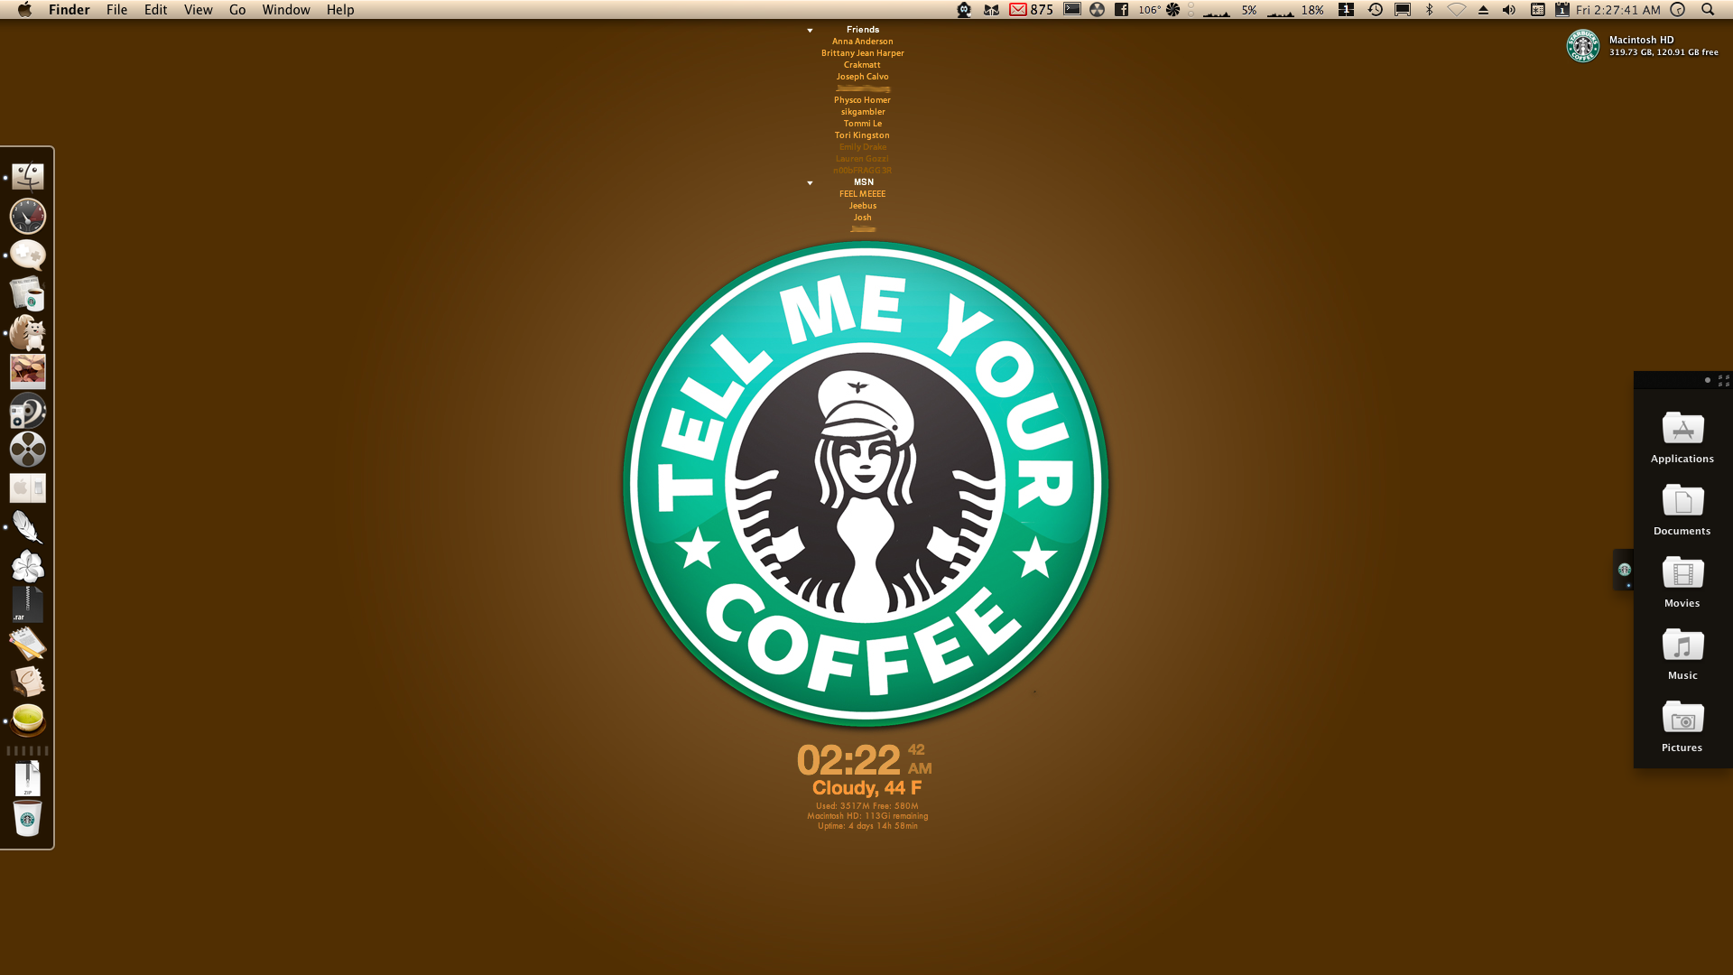Open System Preferences icon in dock
Screen dimensions: 1733x975
tap(27, 488)
